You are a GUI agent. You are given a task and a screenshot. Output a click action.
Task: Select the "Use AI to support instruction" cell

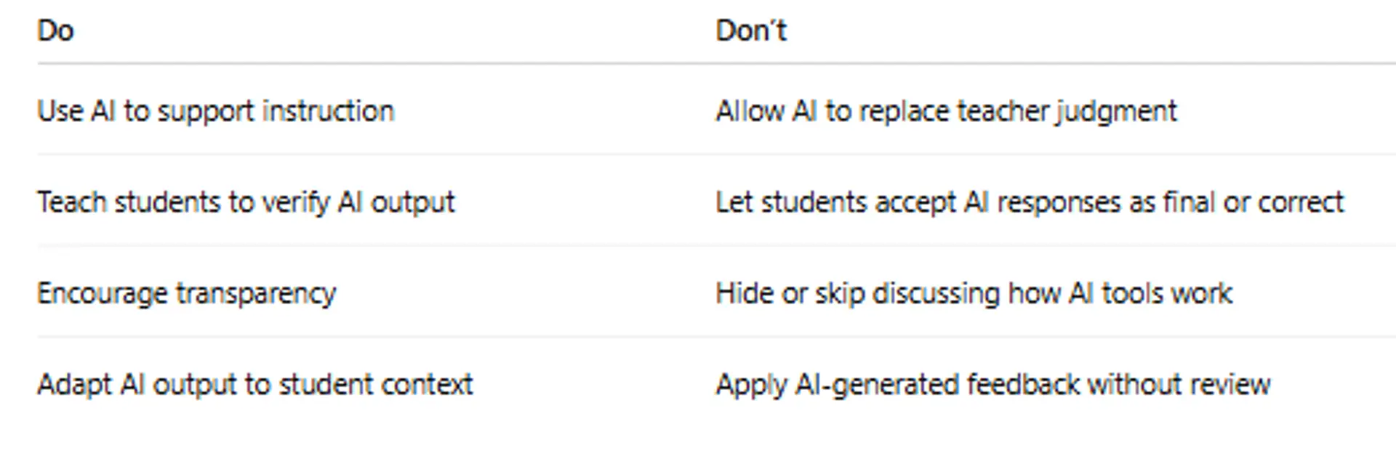point(215,111)
